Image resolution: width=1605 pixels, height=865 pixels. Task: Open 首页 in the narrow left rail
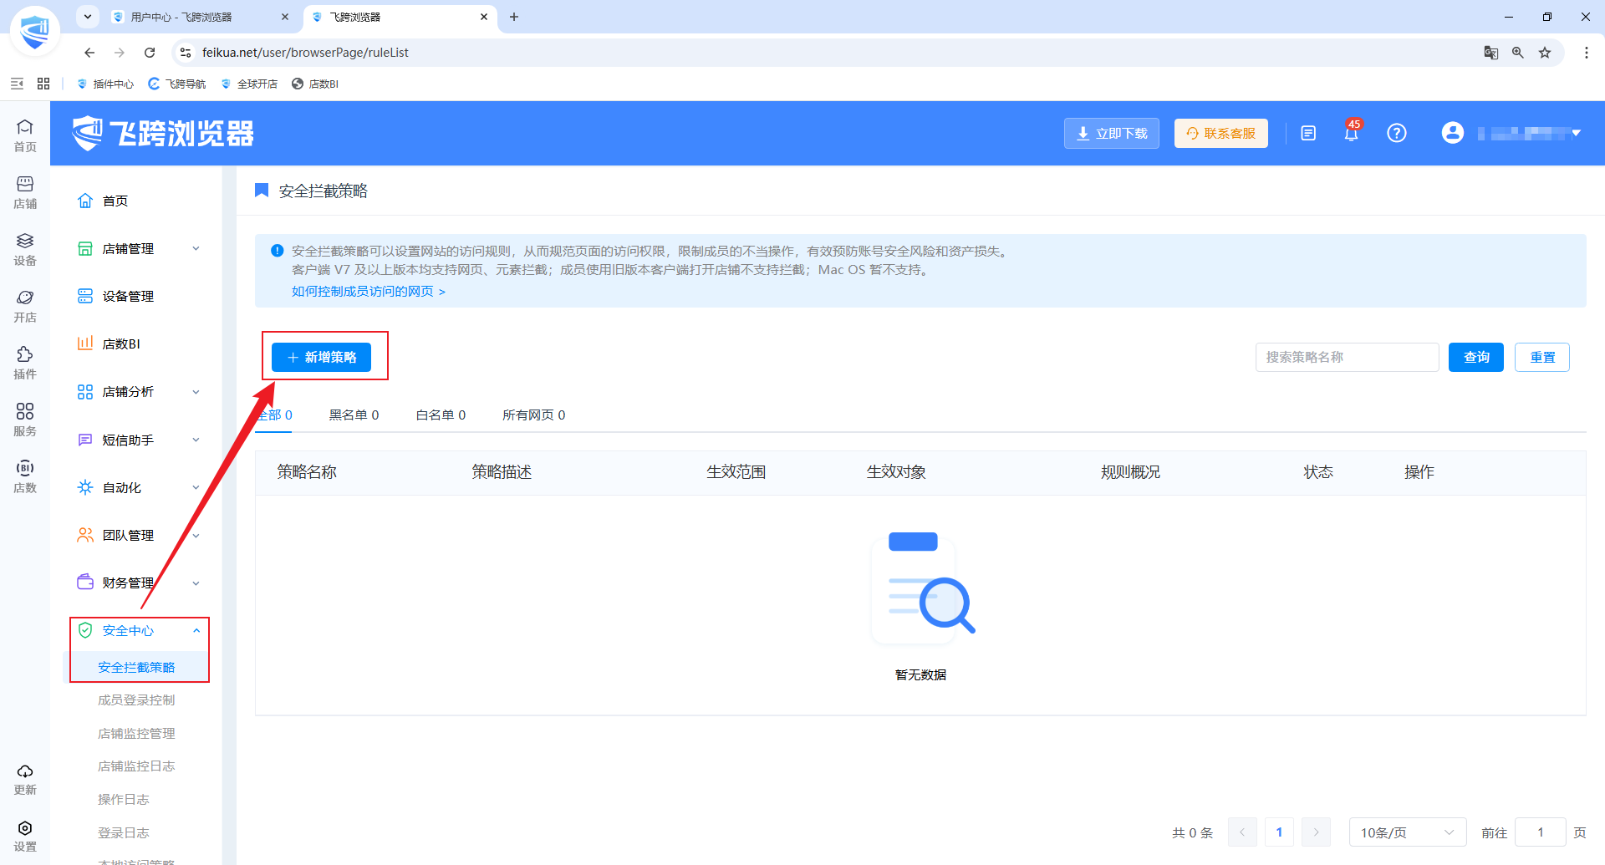click(x=25, y=135)
